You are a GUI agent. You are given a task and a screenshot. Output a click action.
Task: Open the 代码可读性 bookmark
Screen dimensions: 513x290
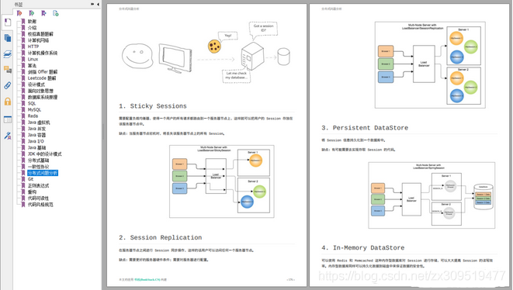pos(38,199)
